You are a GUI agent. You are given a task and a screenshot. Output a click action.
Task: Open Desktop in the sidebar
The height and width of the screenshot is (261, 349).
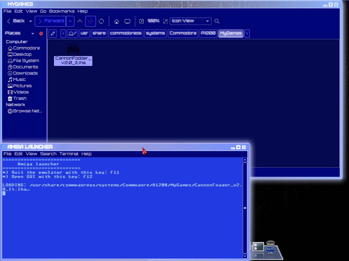pos(19,54)
